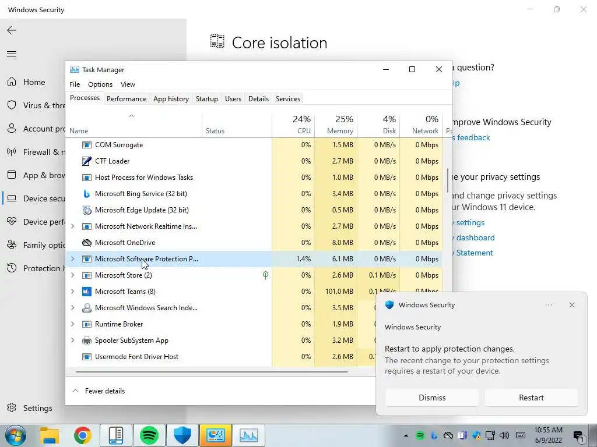Open the notification center icon
The width and height of the screenshot is (597, 447).
tap(579, 436)
